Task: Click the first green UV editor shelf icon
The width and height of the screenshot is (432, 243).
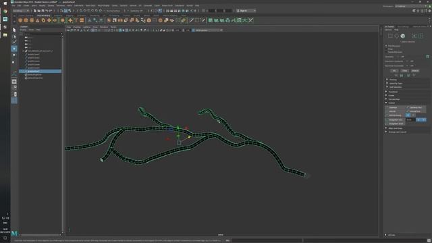Action: (211, 20)
